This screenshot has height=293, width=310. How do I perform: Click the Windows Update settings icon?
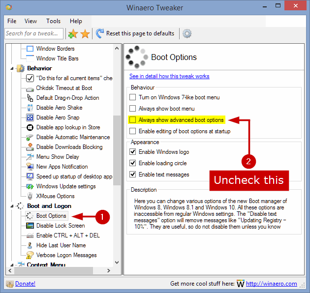(30, 186)
